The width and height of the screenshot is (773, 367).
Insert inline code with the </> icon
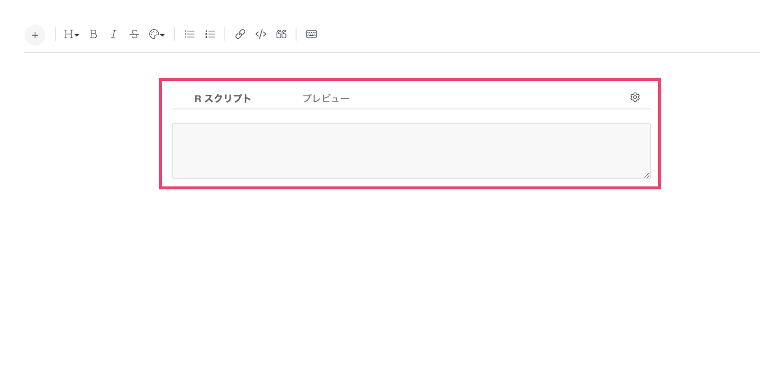tap(261, 34)
